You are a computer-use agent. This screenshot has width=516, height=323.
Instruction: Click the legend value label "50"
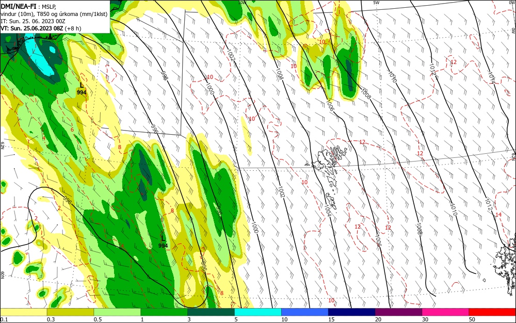tap(472, 319)
